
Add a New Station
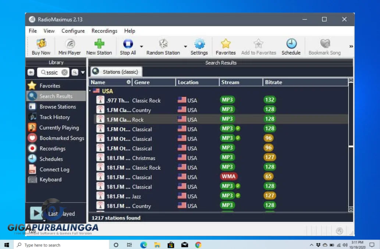click(x=99, y=47)
